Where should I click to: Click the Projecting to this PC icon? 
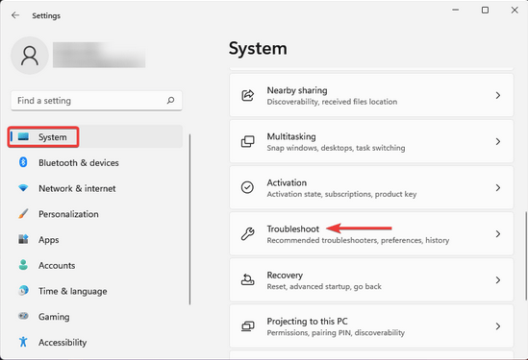pyautogui.click(x=248, y=326)
